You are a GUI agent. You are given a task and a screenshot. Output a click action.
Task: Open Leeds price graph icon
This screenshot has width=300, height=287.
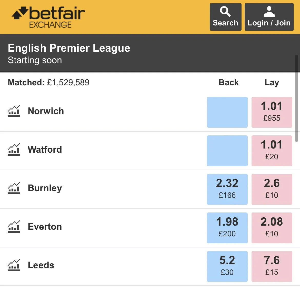pyautogui.click(x=14, y=265)
